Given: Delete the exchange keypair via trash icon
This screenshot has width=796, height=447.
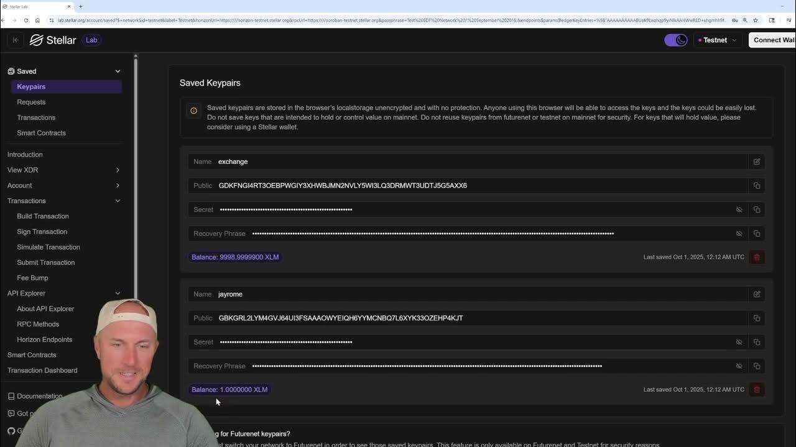Looking at the screenshot, I should point(757,256).
